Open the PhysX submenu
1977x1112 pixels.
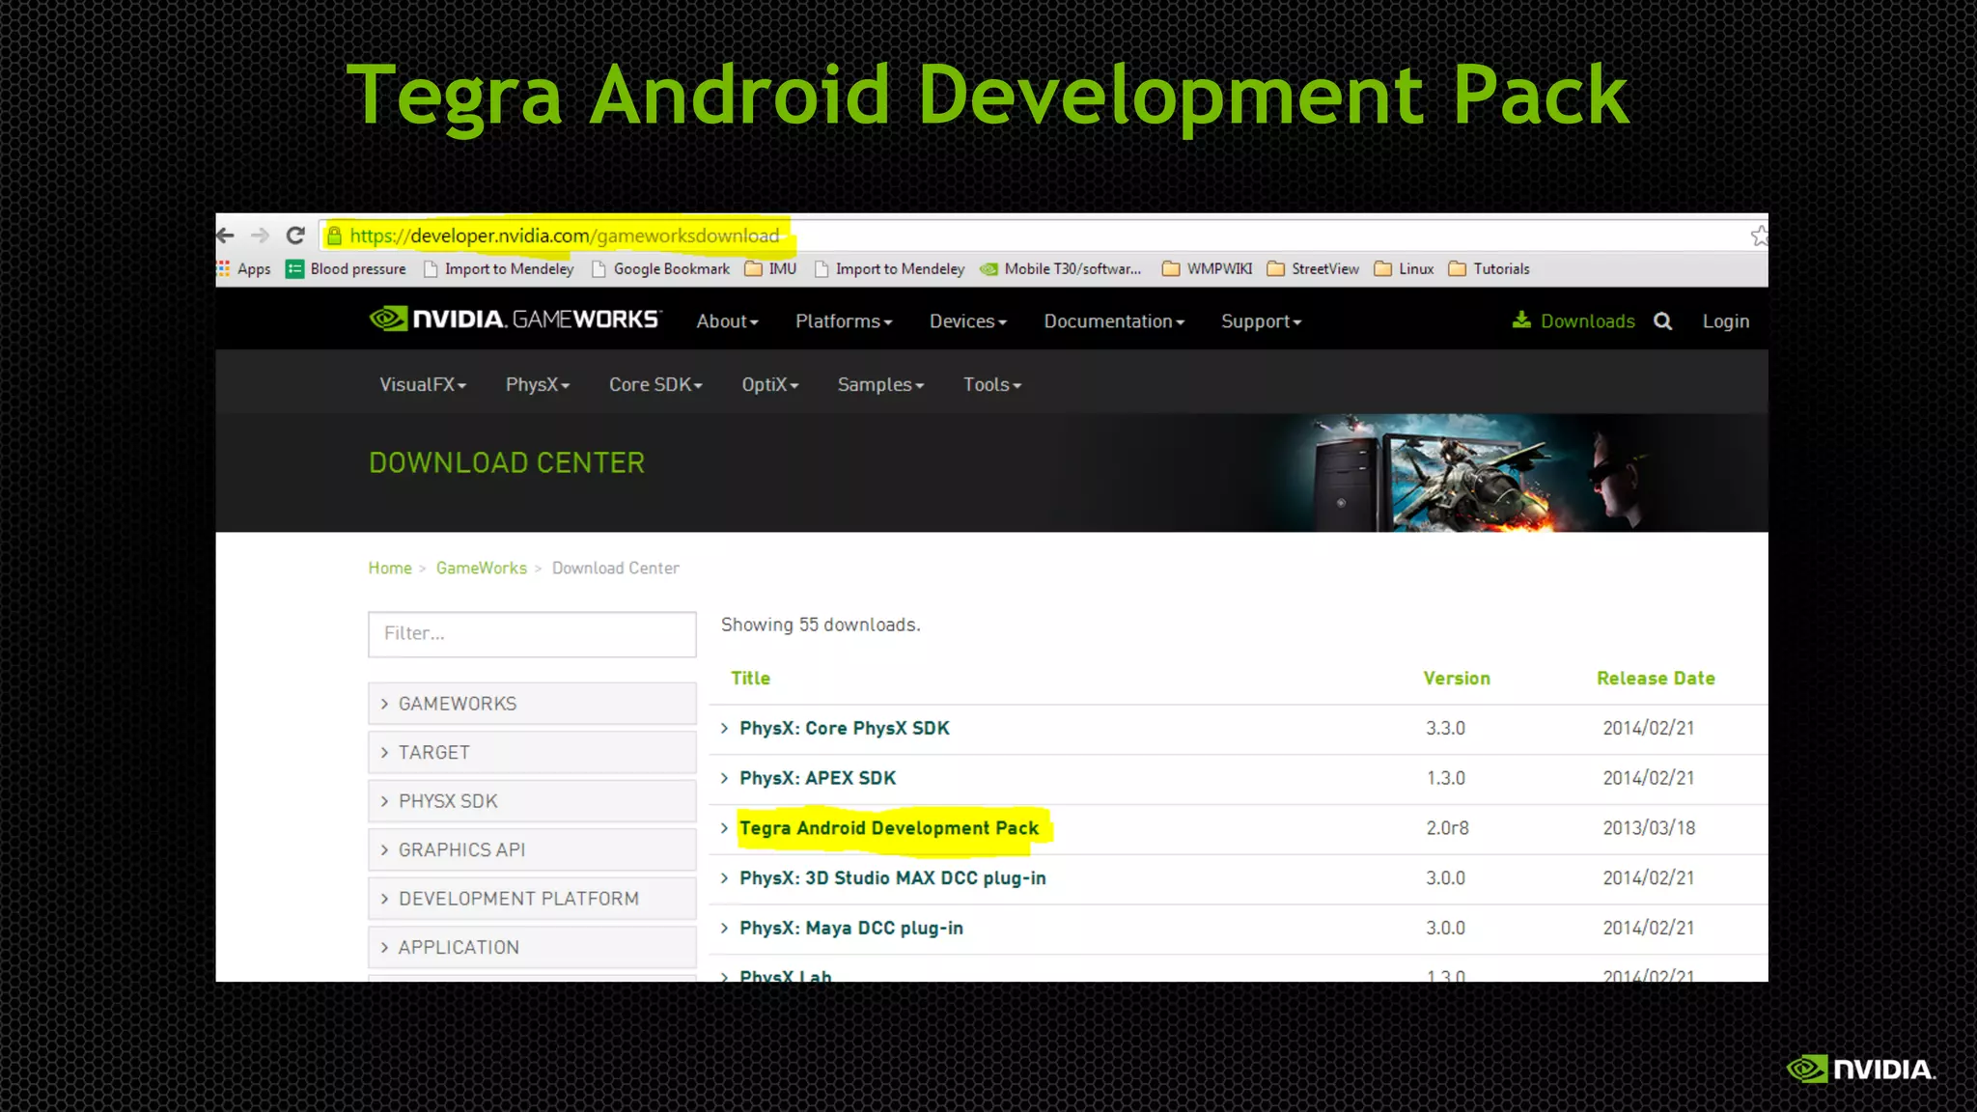tap(538, 384)
